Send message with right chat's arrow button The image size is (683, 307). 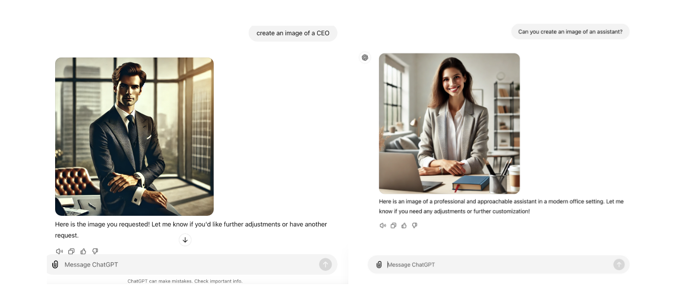[x=619, y=265]
